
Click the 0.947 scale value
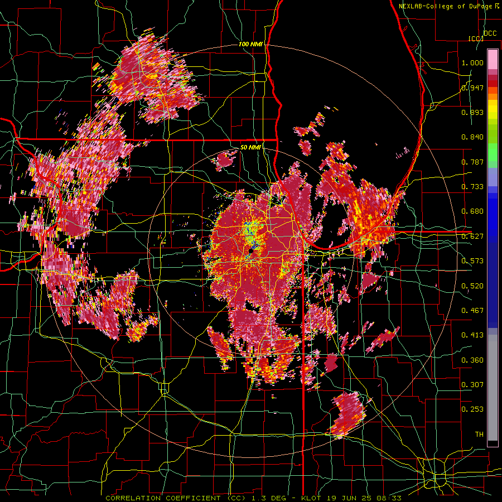(472, 88)
